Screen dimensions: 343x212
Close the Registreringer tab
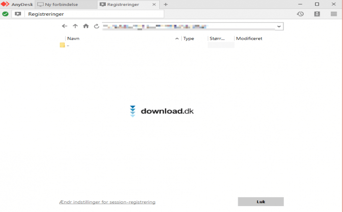(154, 4)
